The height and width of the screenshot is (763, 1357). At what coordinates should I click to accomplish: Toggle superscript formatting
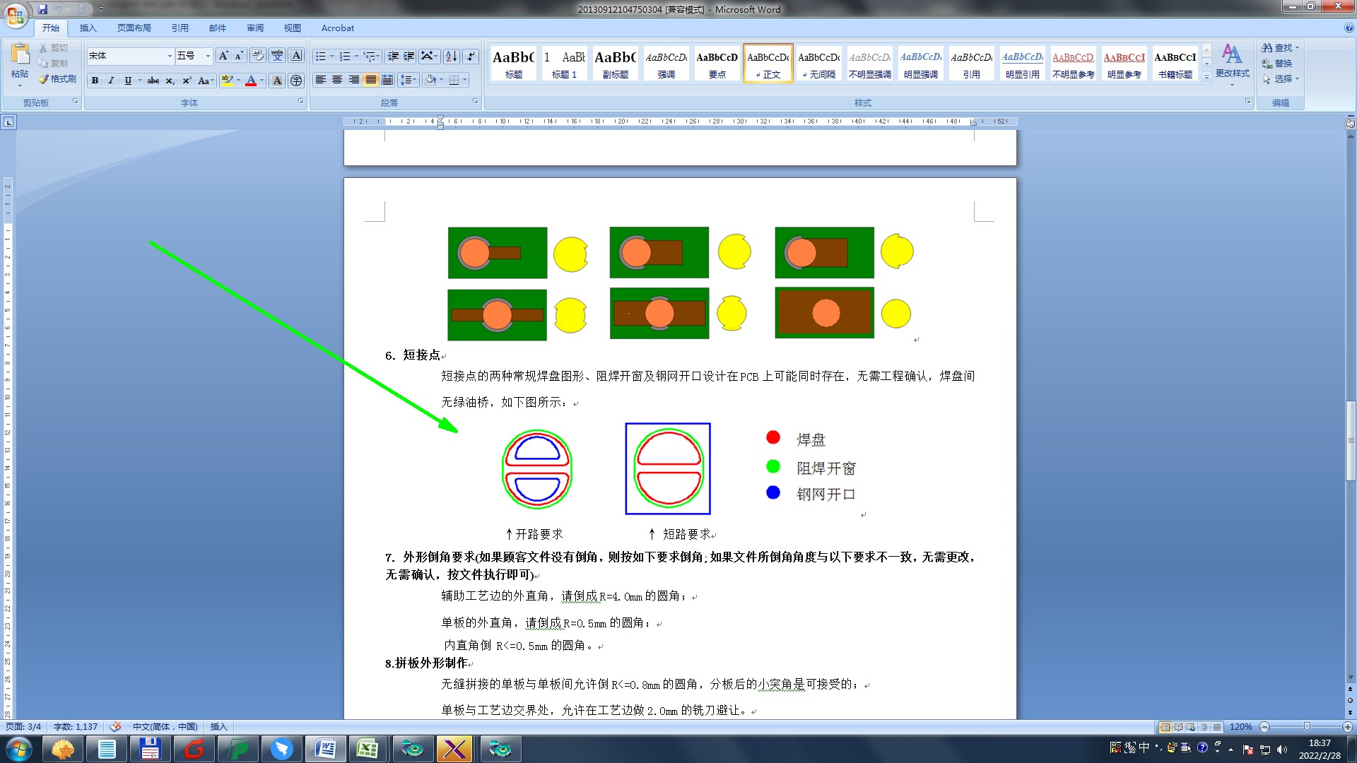point(187,81)
